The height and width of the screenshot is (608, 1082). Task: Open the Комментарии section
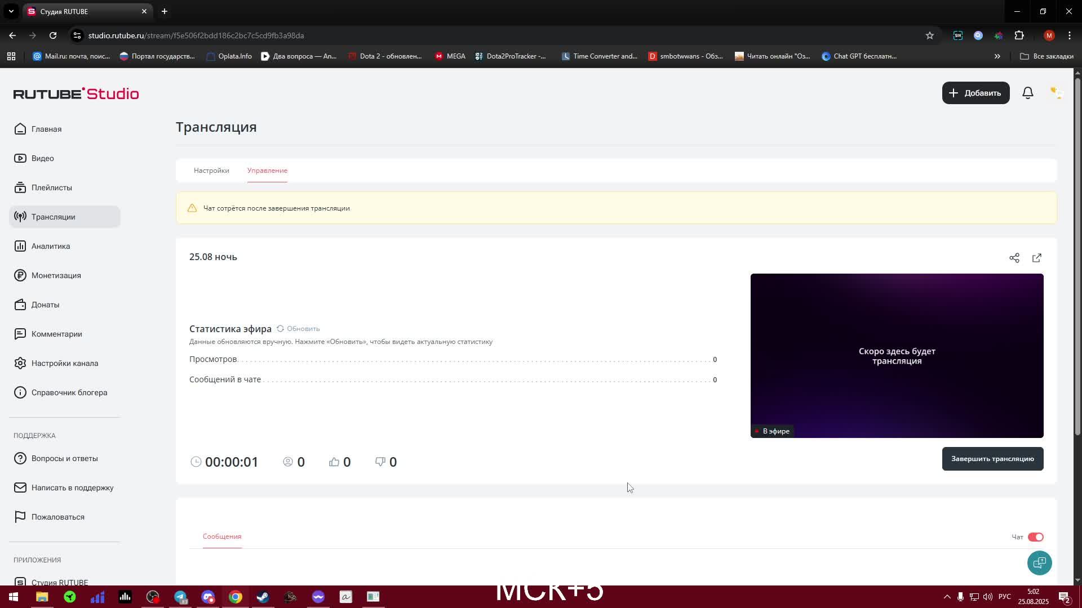click(56, 333)
